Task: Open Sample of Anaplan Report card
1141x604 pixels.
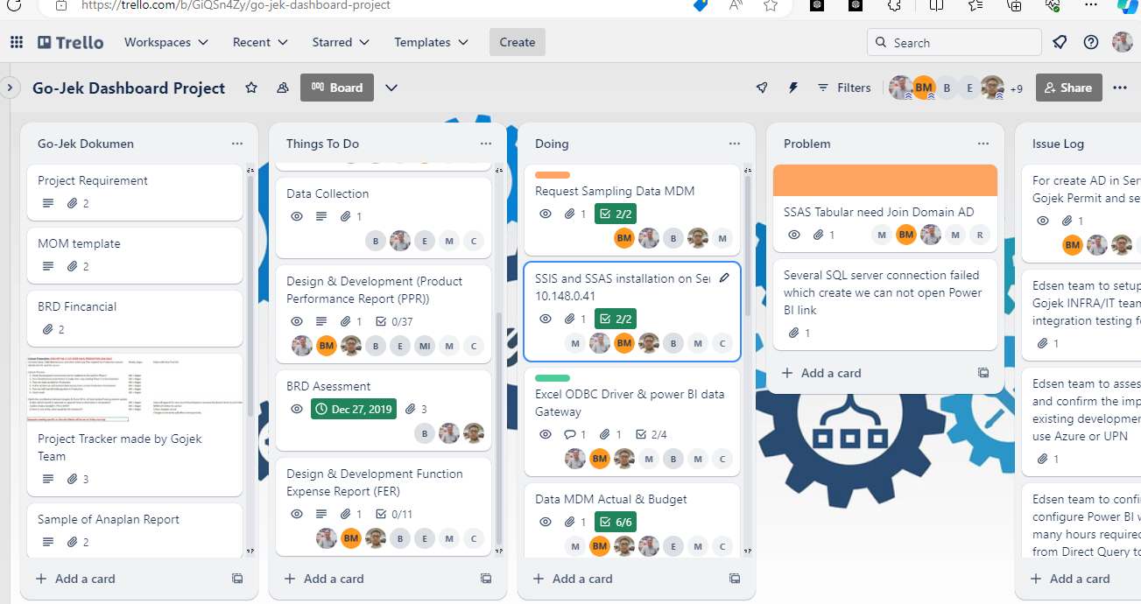Action: pyautogui.click(x=135, y=530)
